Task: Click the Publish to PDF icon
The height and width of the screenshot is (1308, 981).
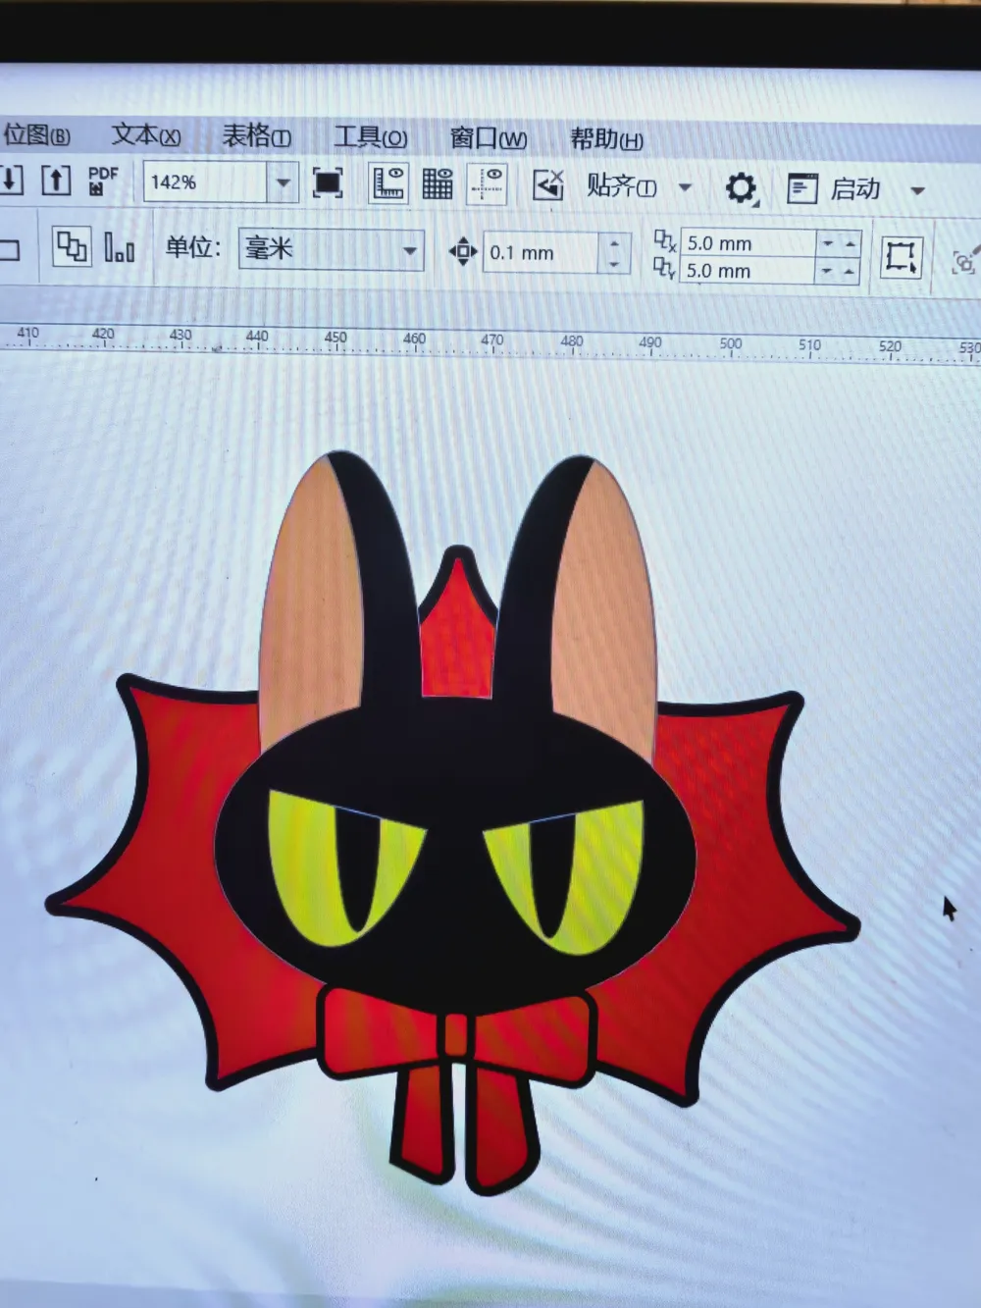Action: point(102,181)
